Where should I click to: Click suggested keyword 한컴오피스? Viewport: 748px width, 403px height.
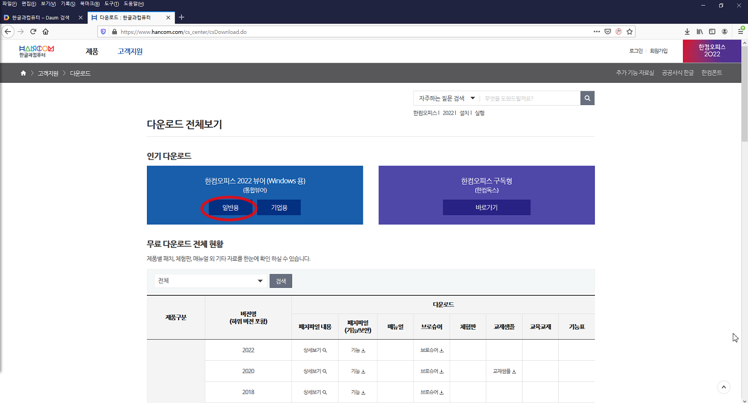coord(425,113)
